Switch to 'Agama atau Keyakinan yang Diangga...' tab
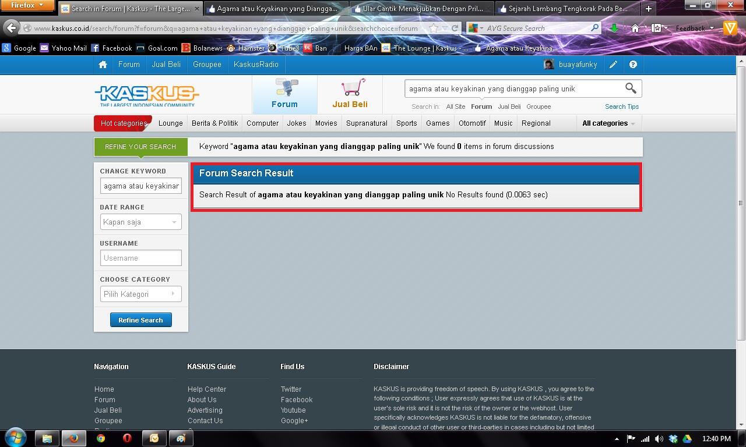The width and height of the screenshot is (746, 447). 275,9
